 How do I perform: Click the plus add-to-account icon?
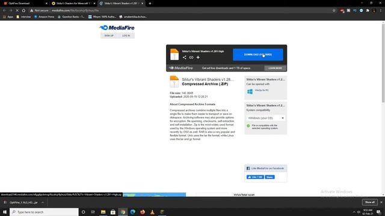click(198, 58)
